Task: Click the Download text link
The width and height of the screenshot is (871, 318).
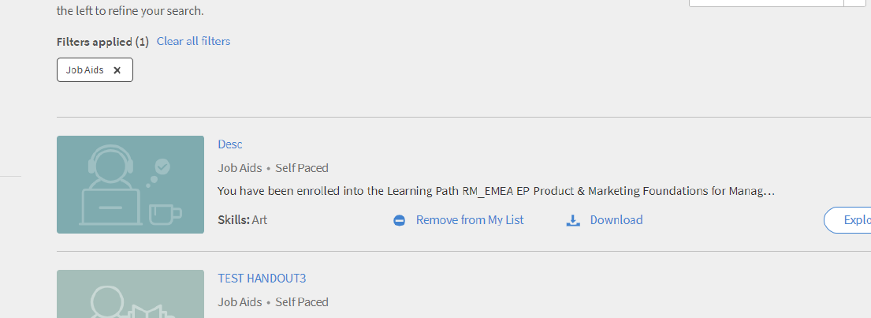Action: [616, 220]
